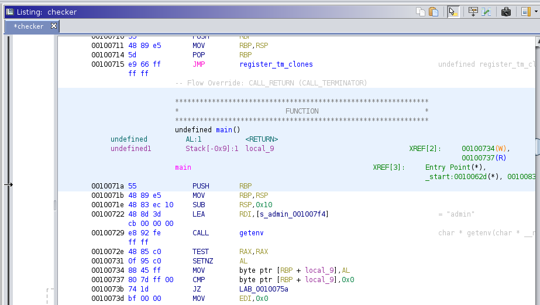The width and height of the screenshot is (540, 305).
Task: Click Stack[-0x9]:1 storage field
Action: click(212, 148)
